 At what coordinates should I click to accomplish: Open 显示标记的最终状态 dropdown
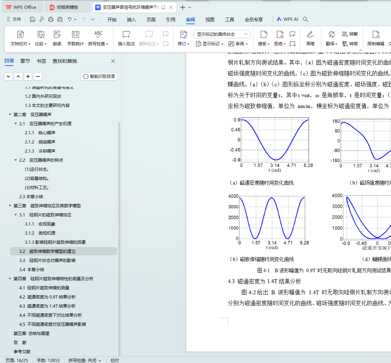pyautogui.click(x=222, y=34)
